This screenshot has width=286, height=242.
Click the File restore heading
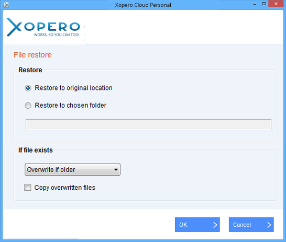click(32, 55)
